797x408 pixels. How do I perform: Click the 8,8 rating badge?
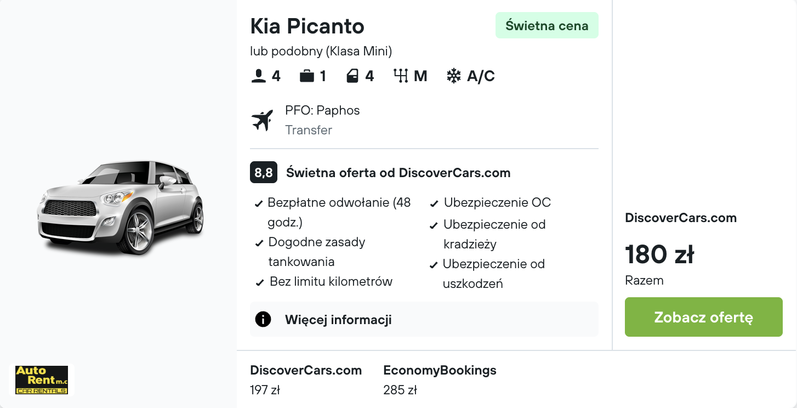pos(263,172)
